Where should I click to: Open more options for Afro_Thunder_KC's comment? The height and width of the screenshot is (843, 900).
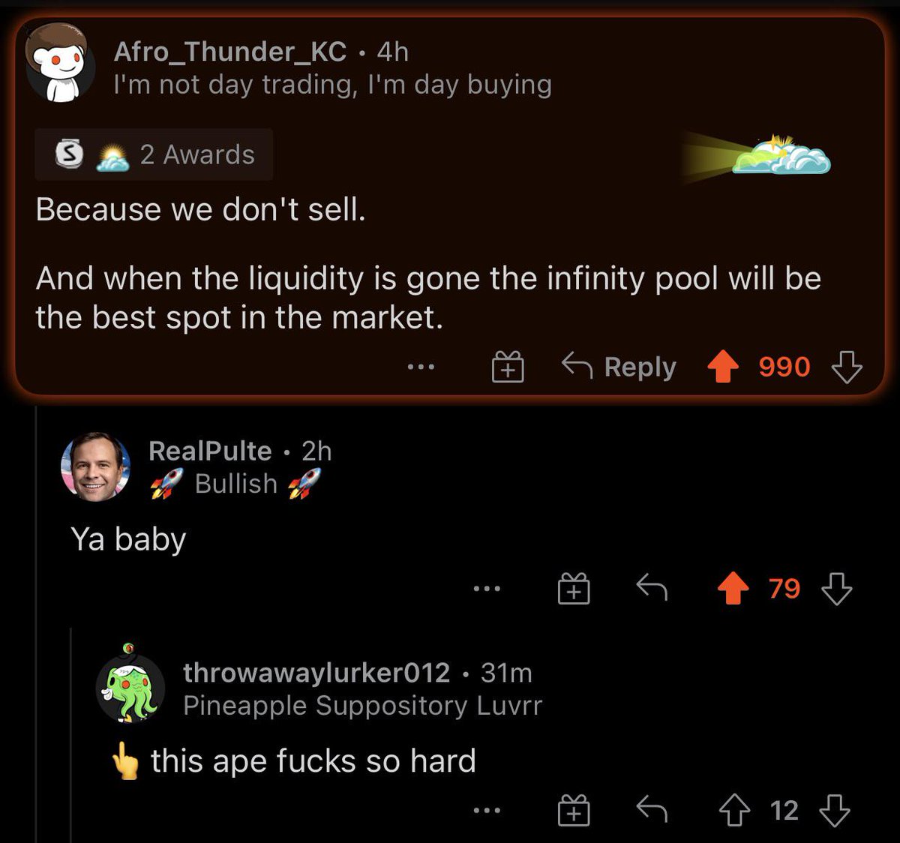click(421, 367)
